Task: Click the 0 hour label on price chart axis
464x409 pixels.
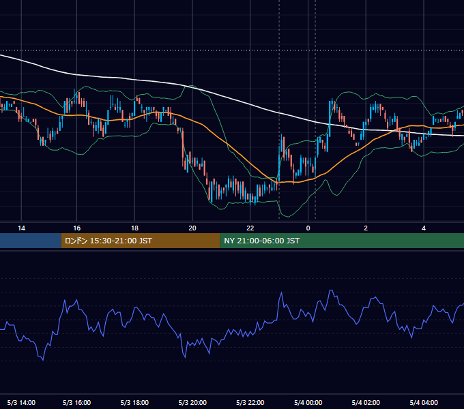Action: (308, 228)
